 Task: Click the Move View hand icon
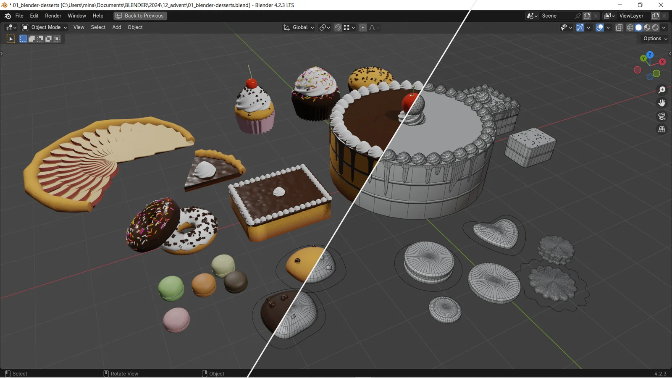pos(662,102)
